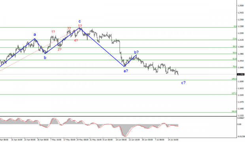Click the 1.2205 price axis label
This screenshot has height=142, width=245.
coord(241,33)
